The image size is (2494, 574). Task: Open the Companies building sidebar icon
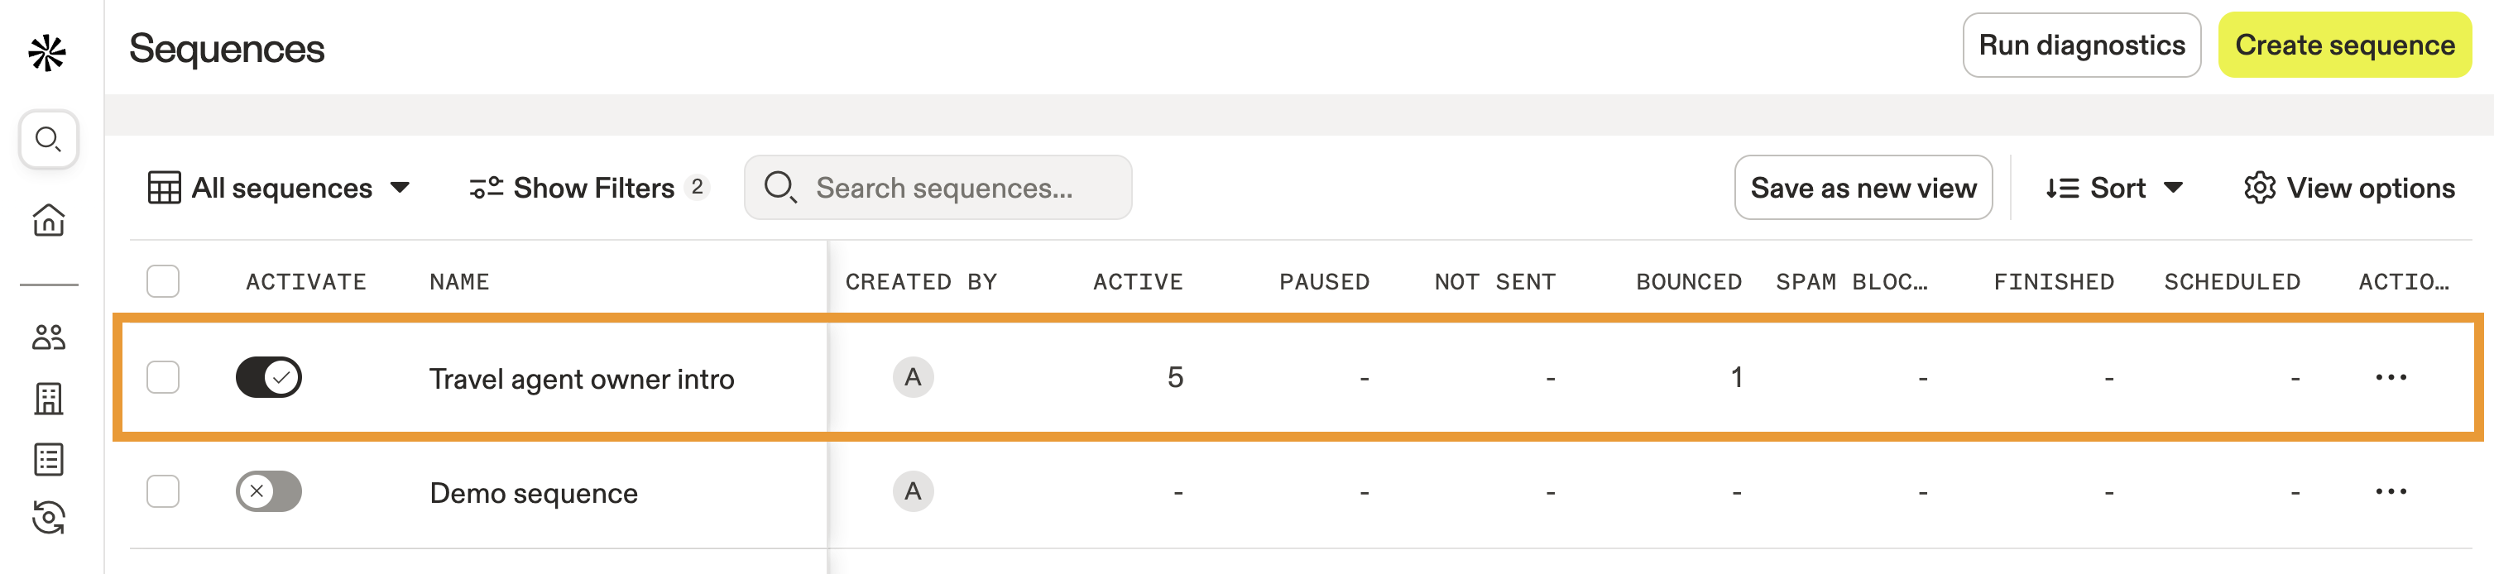click(49, 398)
